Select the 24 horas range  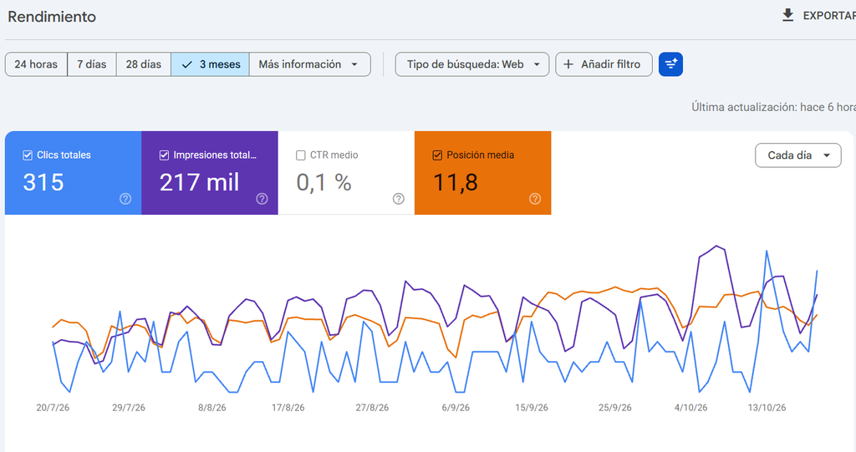click(x=36, y=64)
